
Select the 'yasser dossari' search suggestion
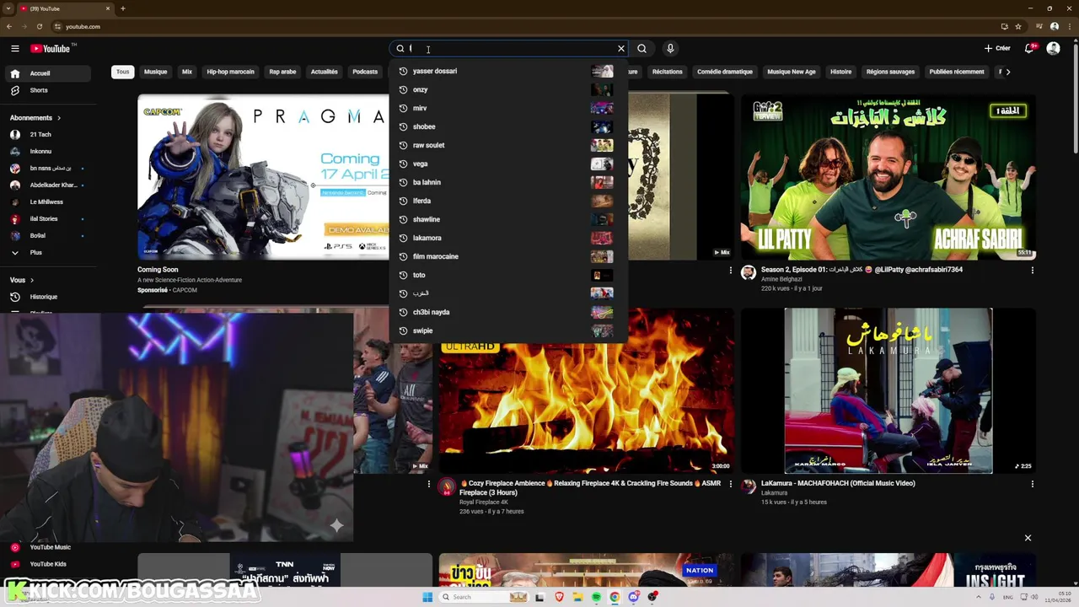[x=508, y=71]
